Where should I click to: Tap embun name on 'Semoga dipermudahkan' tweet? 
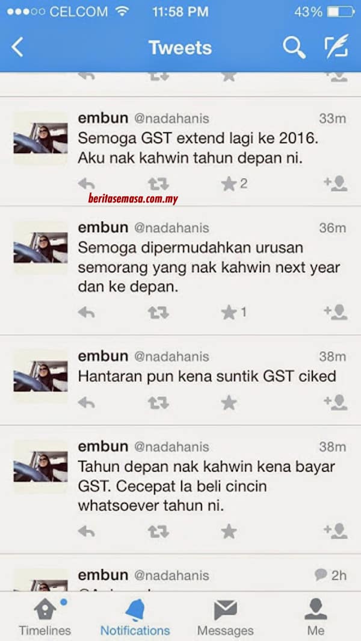pyautogui.click(x=103, y=228)
